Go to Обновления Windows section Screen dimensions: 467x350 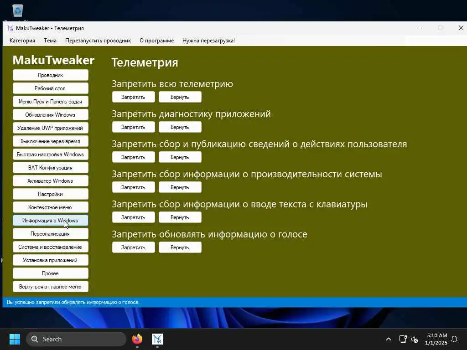50,114
